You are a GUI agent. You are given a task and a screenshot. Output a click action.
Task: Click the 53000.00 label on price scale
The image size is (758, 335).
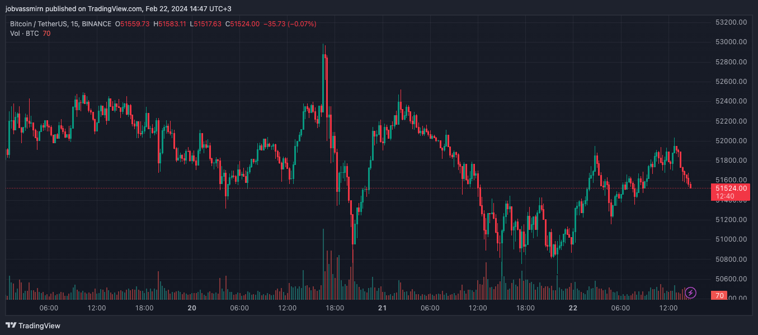pos(731,42)
